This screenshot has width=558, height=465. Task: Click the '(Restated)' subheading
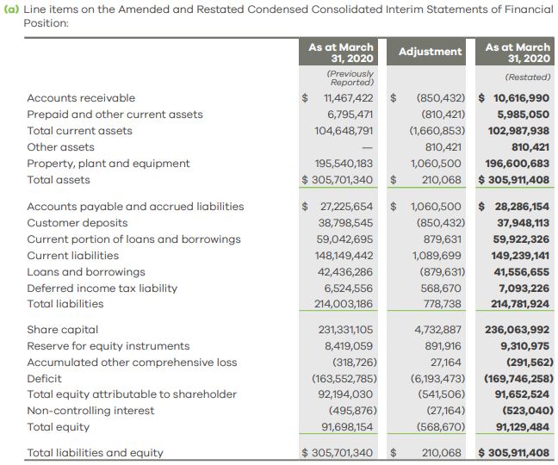coord(528,77)
